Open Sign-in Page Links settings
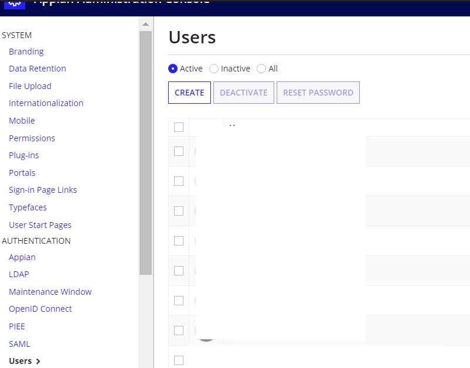 tap(43, 190)
